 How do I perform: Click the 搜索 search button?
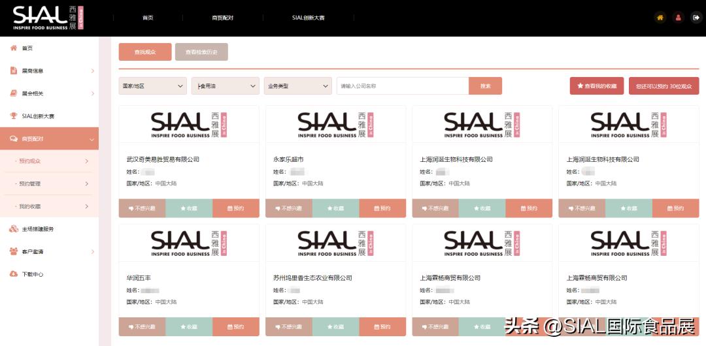pos(485,86)
